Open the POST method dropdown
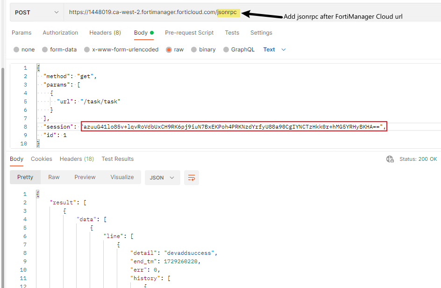The height and width of the screenshot is (288, 441). click(37, 12)
